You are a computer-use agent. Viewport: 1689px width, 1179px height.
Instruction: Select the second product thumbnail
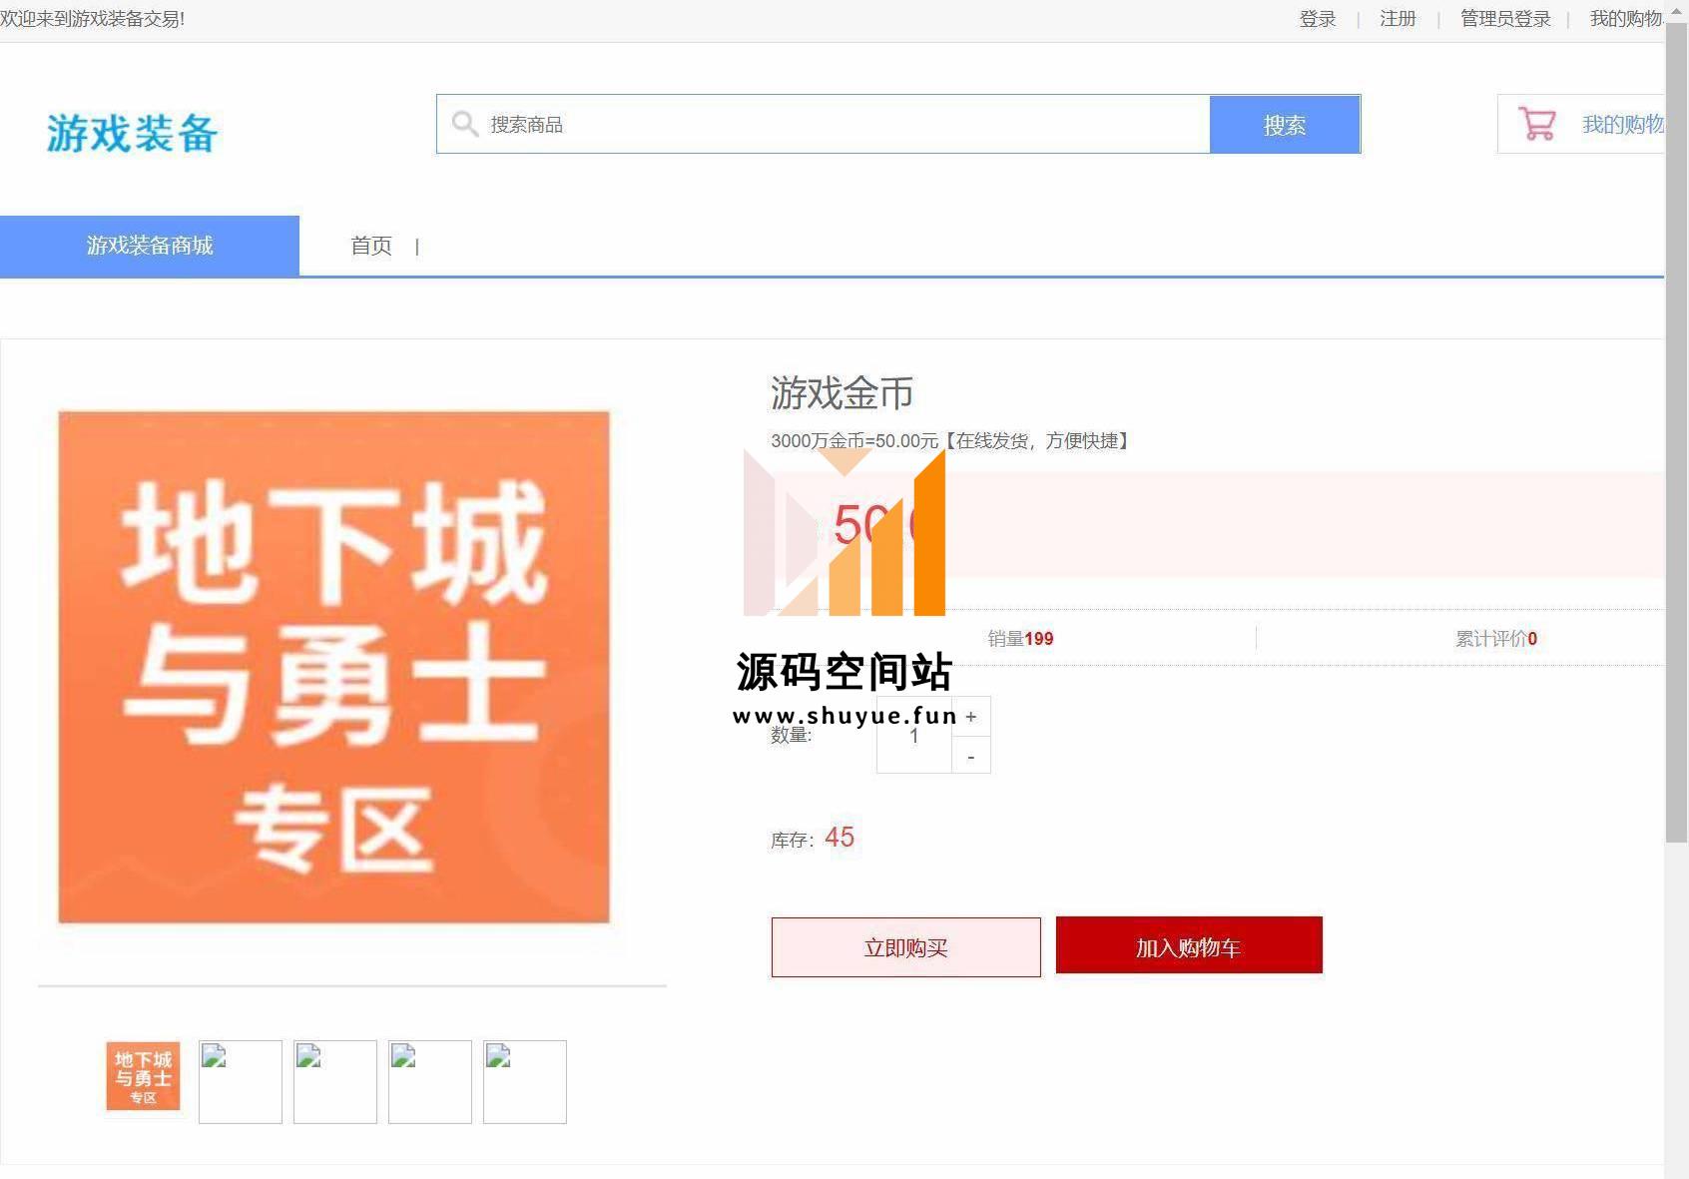point(241,1082)
